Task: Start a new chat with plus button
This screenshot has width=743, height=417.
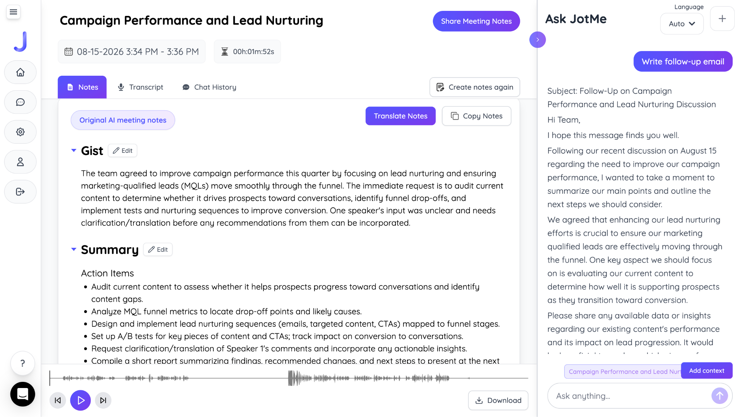Action: pyautogui.click(x=722, y=18)
